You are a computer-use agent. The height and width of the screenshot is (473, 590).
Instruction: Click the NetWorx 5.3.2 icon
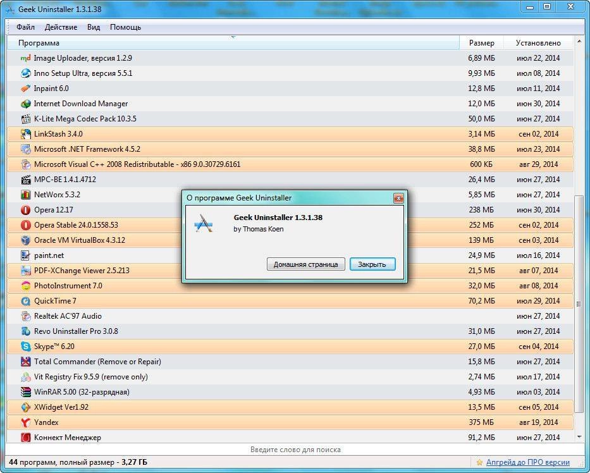(x=25, y=195)
